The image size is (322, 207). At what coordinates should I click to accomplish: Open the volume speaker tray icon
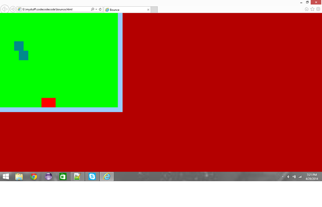click(x=288, y=177)
